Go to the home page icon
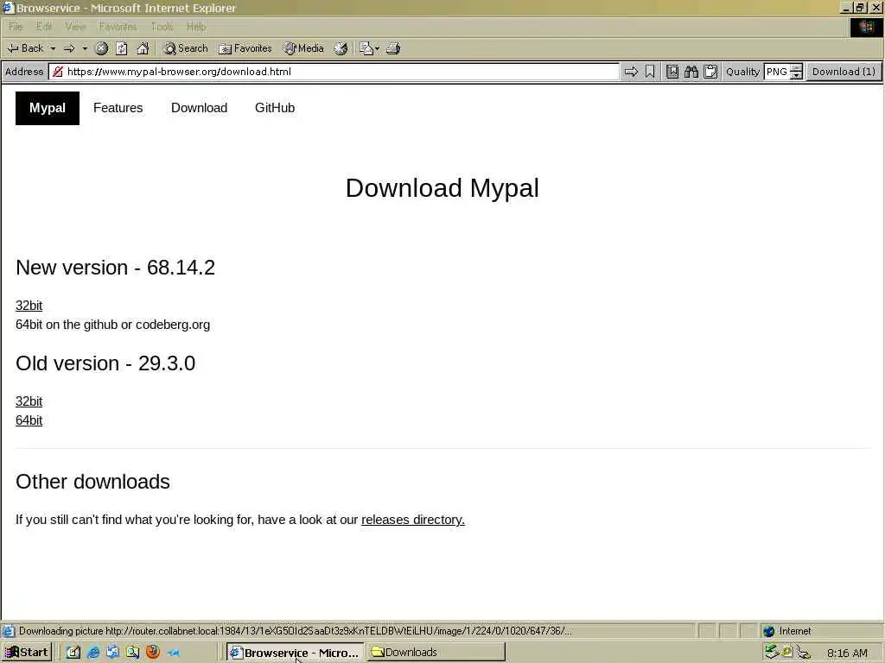885x663 pixels. click(143, 48)
